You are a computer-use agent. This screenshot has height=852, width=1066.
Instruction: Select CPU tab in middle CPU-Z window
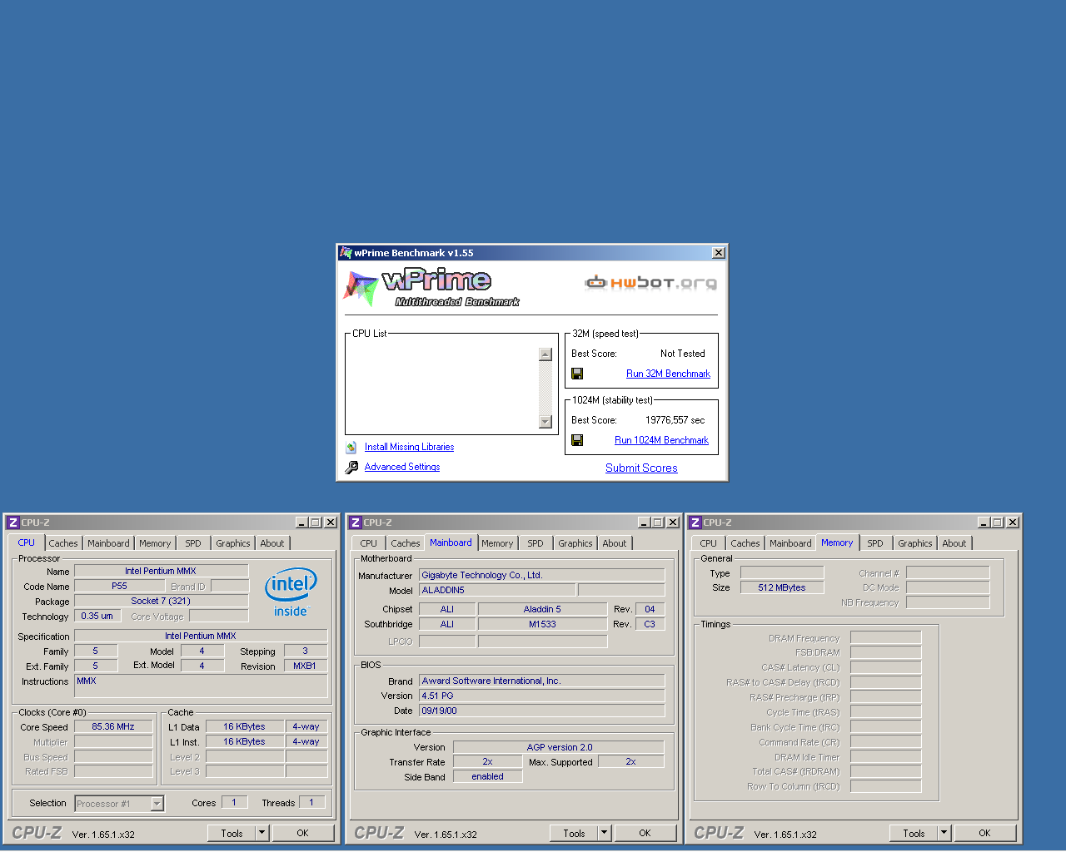pyautogui.click(x=369, y=543)
